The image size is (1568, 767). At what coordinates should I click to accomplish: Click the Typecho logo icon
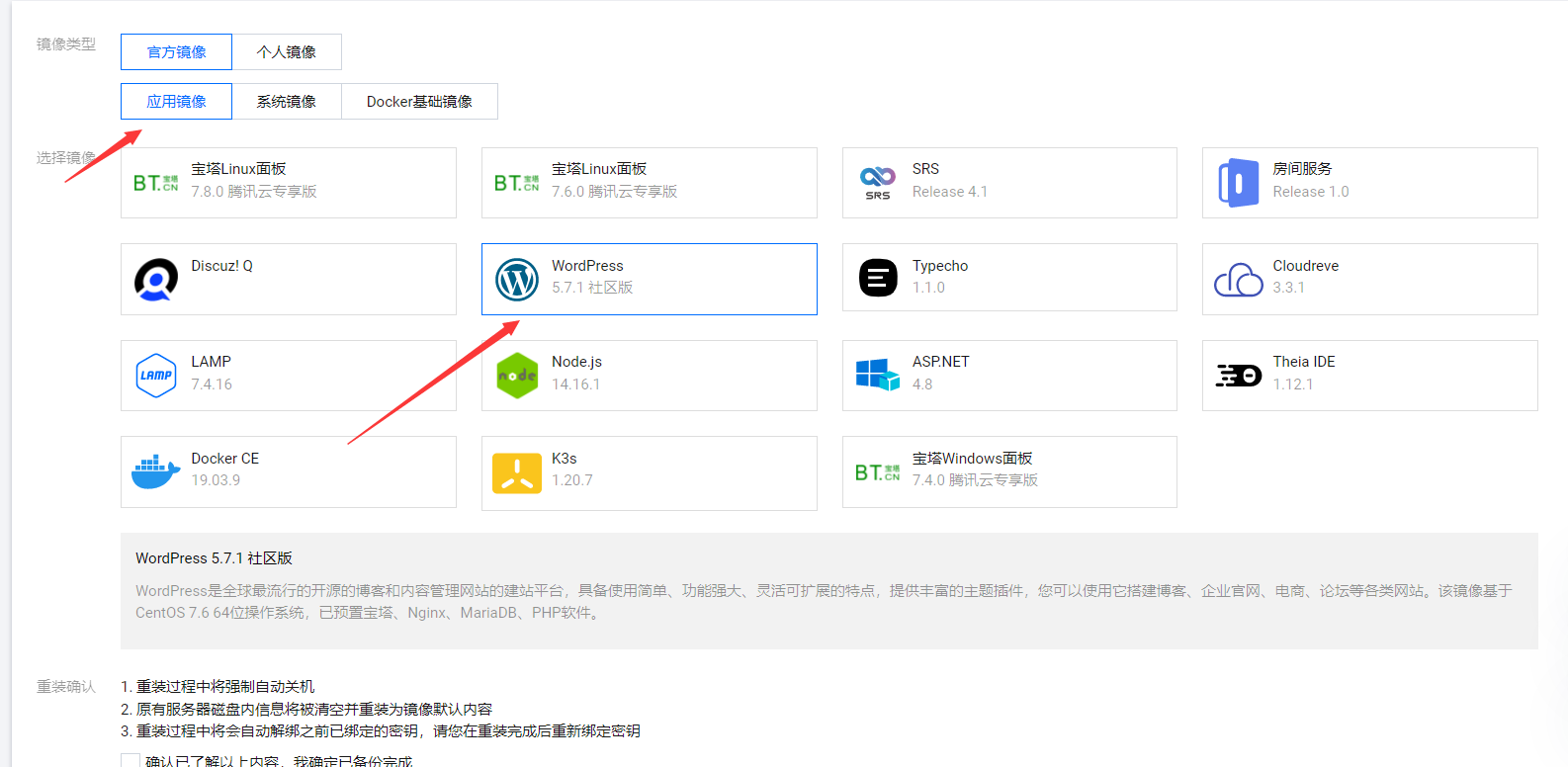878,279
